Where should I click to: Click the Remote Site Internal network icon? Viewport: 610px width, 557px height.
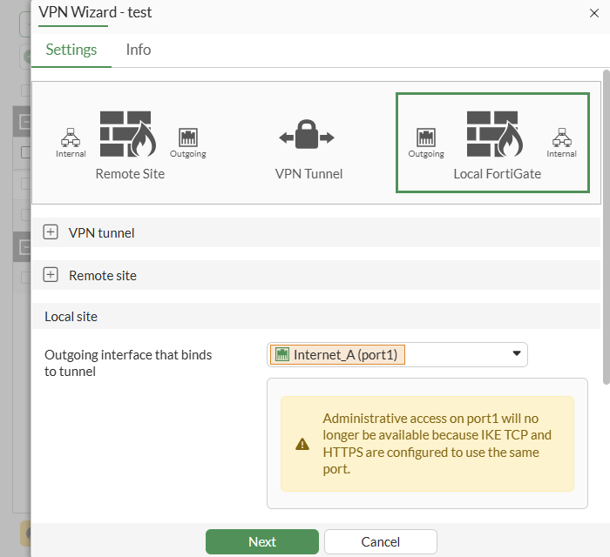pos(71,138)
